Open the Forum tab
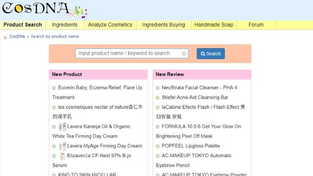Image resolution: width=313 pixels, height=176 pixels. [x=256, y=25]
